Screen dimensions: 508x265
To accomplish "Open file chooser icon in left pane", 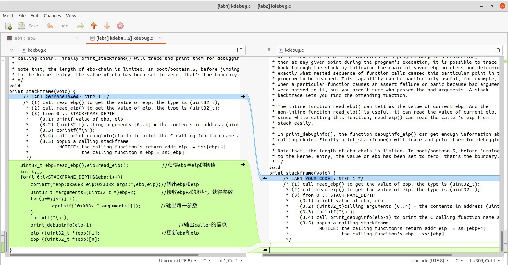I will pos(240,50).
